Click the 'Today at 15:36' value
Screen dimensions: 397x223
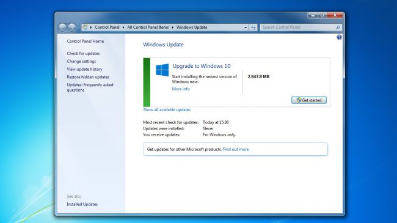click(x=216, y=122)
